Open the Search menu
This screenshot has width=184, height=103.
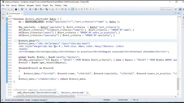[38, 5]
